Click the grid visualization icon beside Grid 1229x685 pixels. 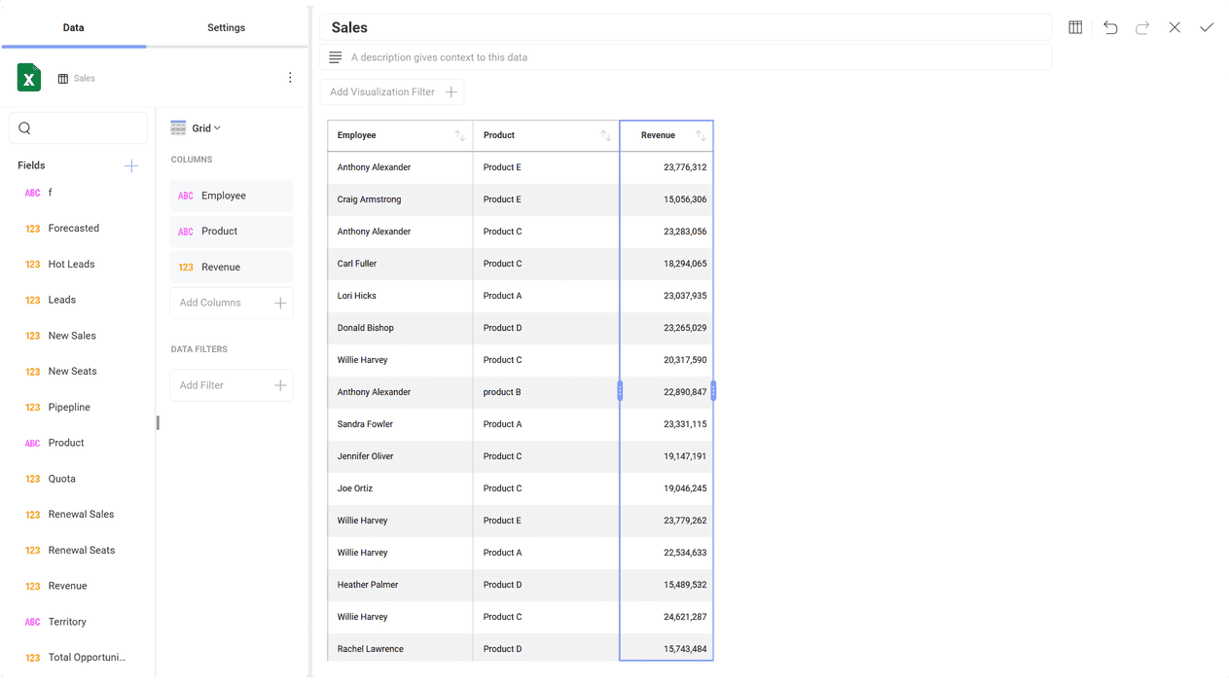point(178,128)
